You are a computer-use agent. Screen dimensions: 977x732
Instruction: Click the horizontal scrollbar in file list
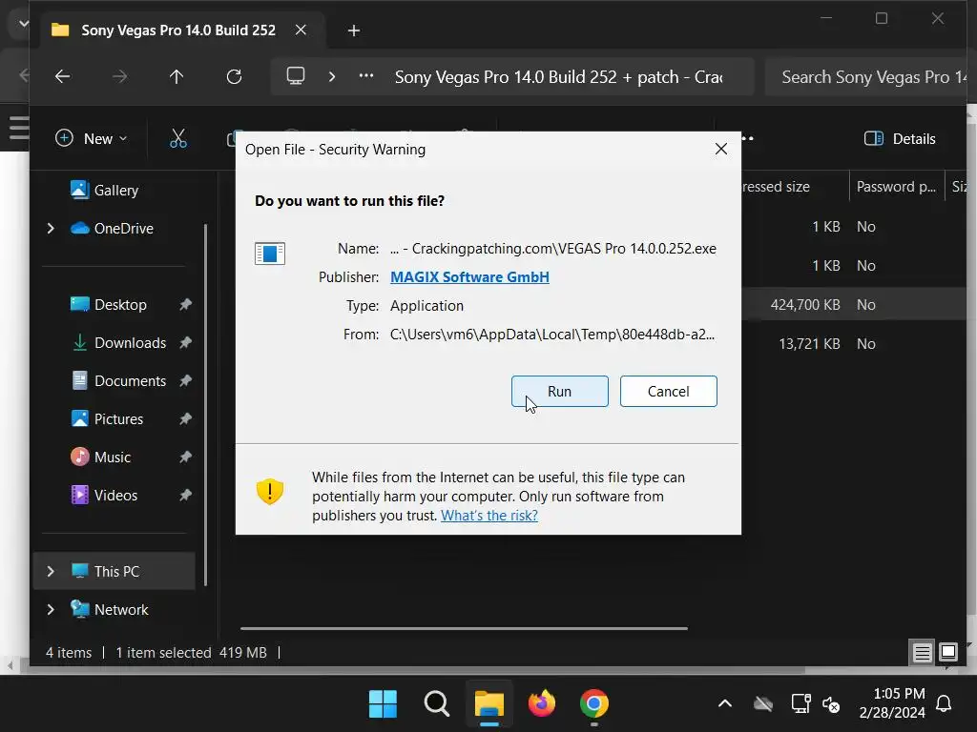pos(464,629)
